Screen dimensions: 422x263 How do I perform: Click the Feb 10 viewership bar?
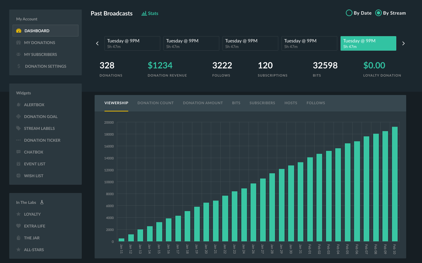395,184
